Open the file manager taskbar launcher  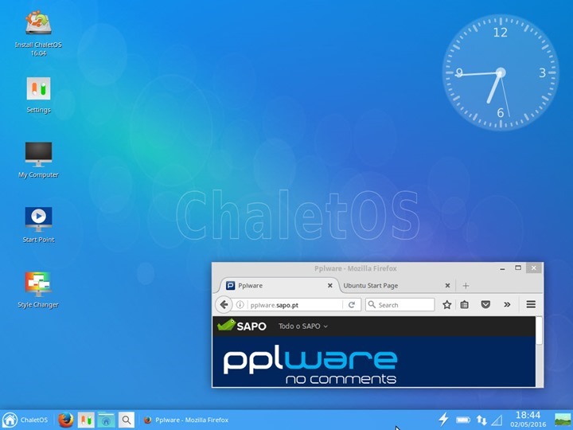coord(106,420)
